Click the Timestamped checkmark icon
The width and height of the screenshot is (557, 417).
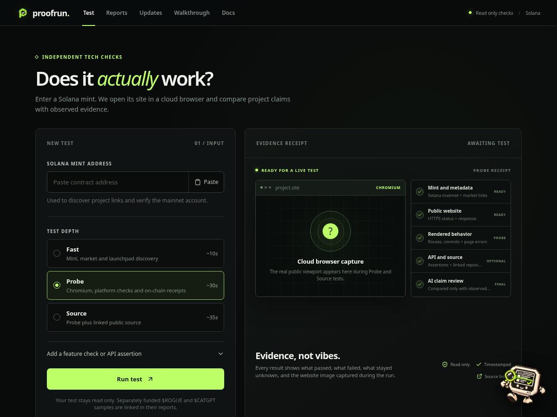coord(479,365)
